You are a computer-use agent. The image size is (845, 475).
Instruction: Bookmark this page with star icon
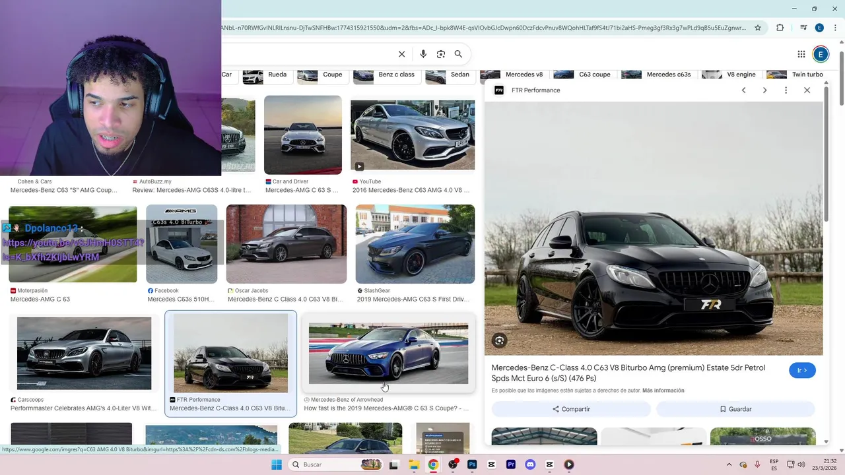(x=758, y=28)
